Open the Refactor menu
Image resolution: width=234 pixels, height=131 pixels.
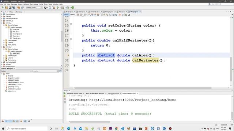pyautogui.click(x=26, y=4)
